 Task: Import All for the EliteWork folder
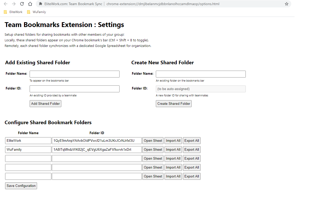click(x=173, y=141)
